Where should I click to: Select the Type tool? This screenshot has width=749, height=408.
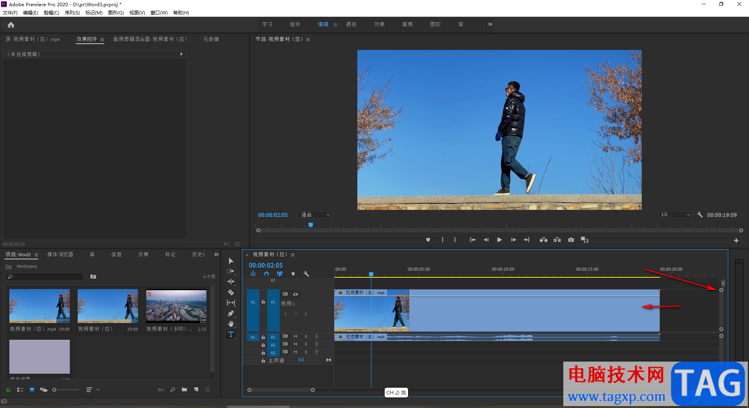231,334
